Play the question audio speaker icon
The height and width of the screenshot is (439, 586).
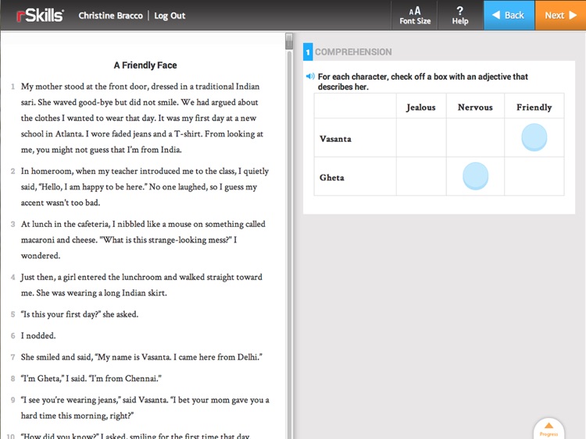point(310,76)
